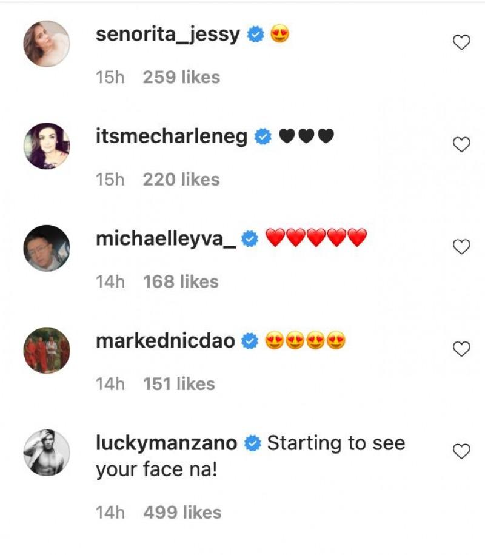Open the 168 likes count

pyautogui.click(x=181, y=281)
